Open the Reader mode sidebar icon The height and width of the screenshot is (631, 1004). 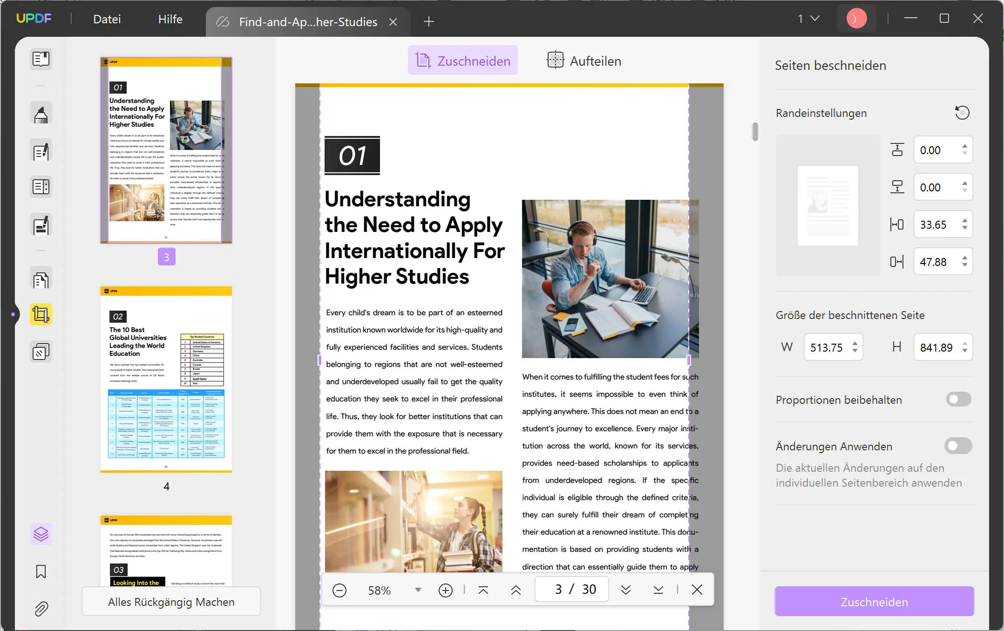click(41, 59)
